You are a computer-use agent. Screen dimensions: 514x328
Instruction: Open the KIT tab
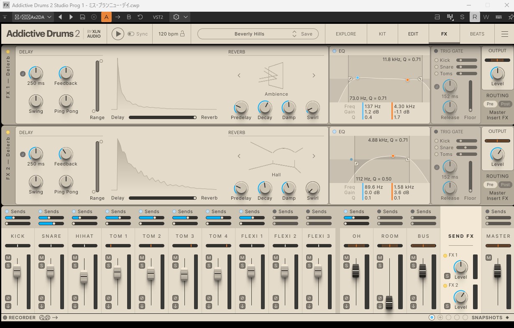[382, 34]
